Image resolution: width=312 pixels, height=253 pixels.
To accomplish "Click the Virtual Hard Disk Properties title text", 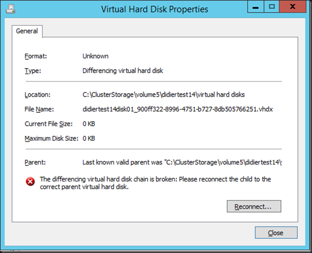I will [x=154, y=9].
